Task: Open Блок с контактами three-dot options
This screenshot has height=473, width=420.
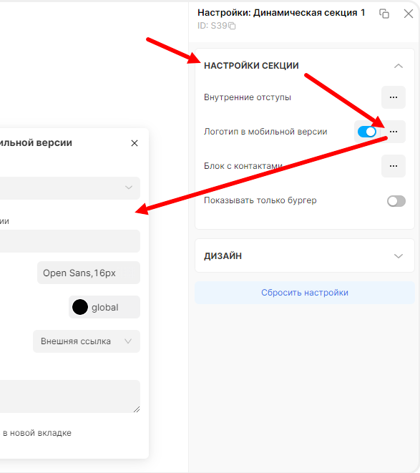Action: point(393,166)
